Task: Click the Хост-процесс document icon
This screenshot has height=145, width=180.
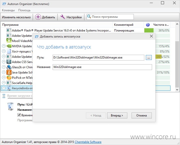Action: pos(9,51)
